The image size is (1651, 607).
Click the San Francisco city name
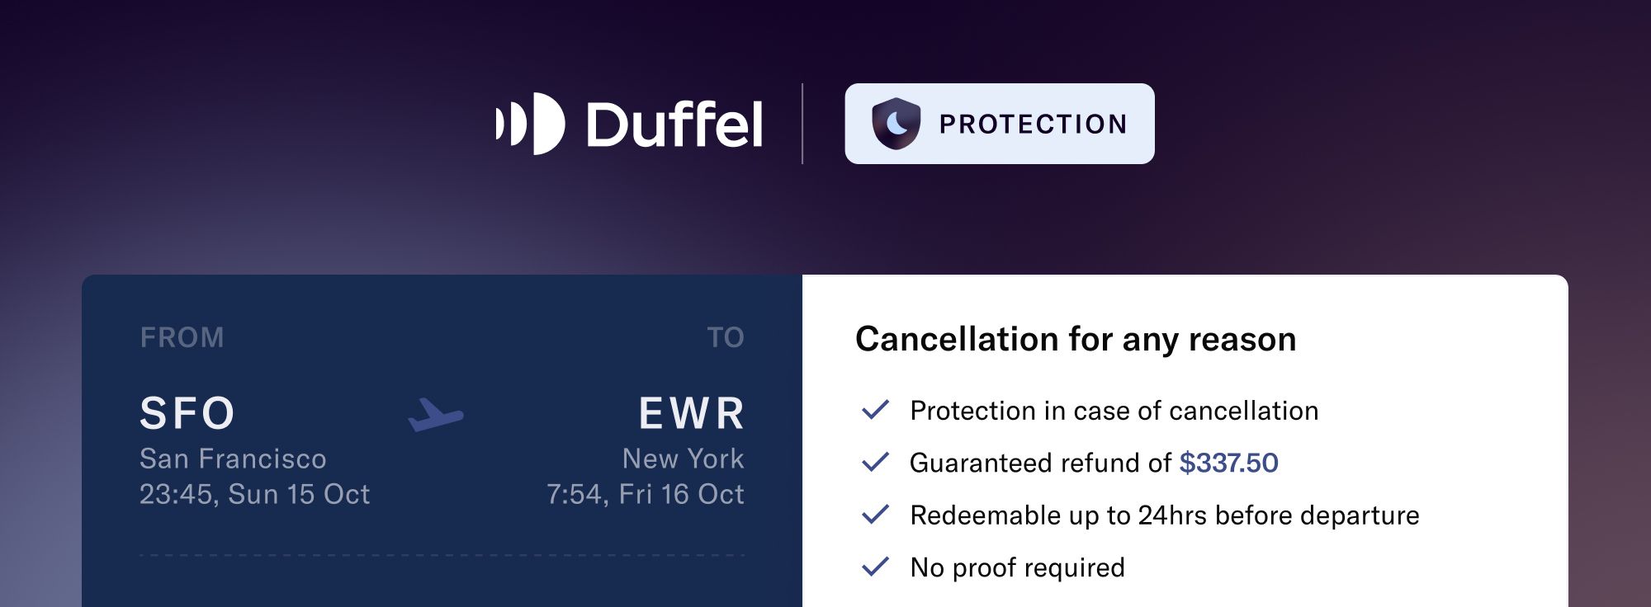point(233,459)
